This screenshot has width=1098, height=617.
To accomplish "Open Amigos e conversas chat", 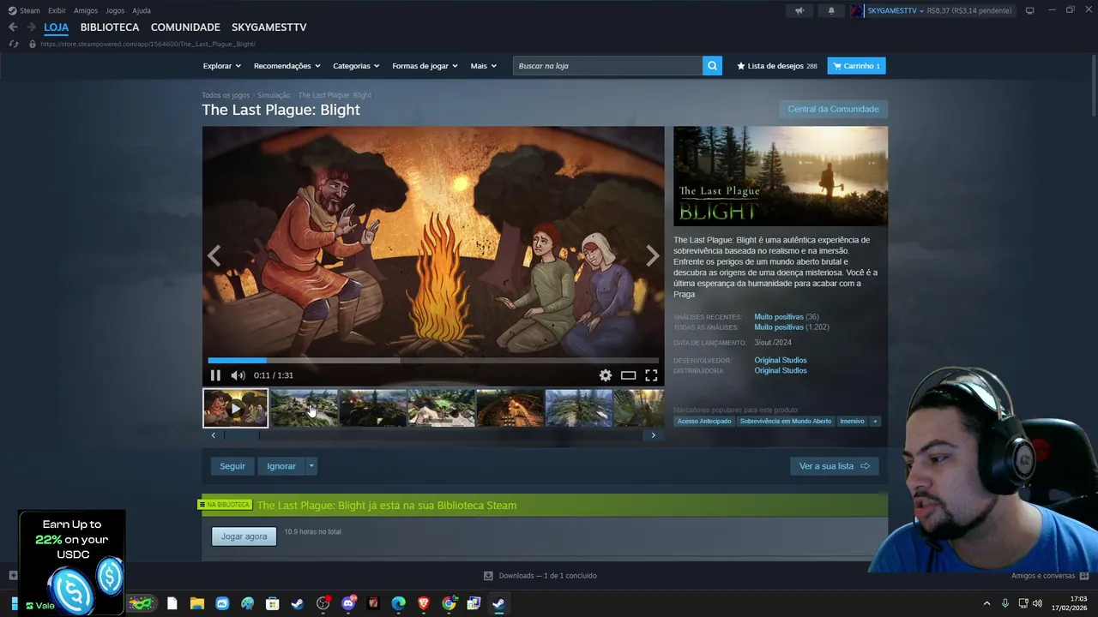I will (x=1050, y=576).
